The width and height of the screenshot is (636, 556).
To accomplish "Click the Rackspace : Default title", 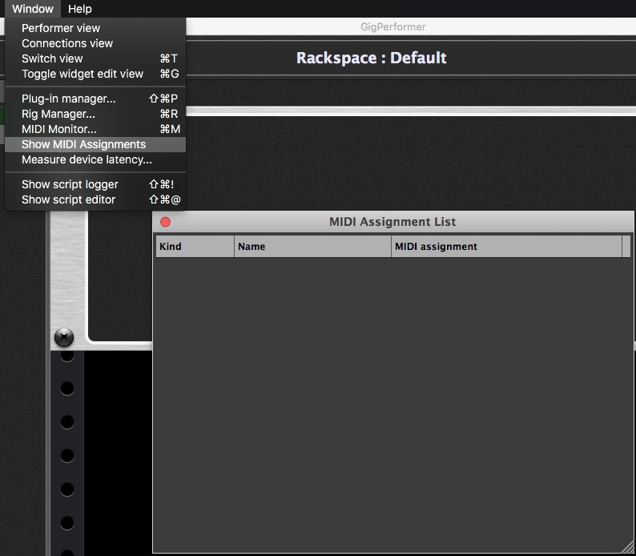I will pos(371,58).
